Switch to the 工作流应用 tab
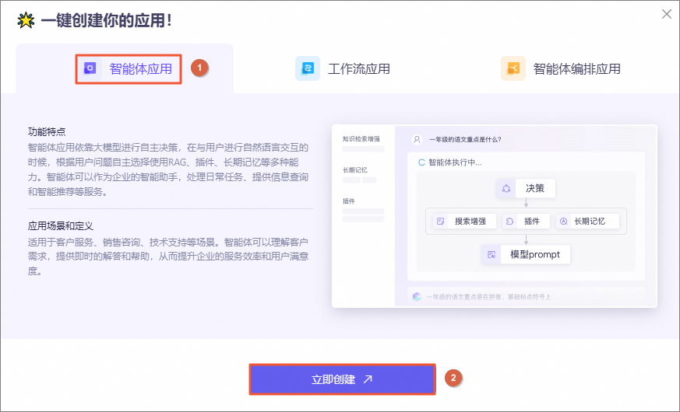This screenshot has width=680, height=412. click(x=343, y=68)
